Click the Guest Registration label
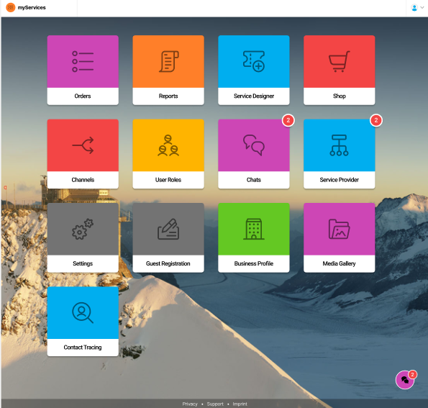This screenshot has width=428, height=408. [x=168, y=263]
